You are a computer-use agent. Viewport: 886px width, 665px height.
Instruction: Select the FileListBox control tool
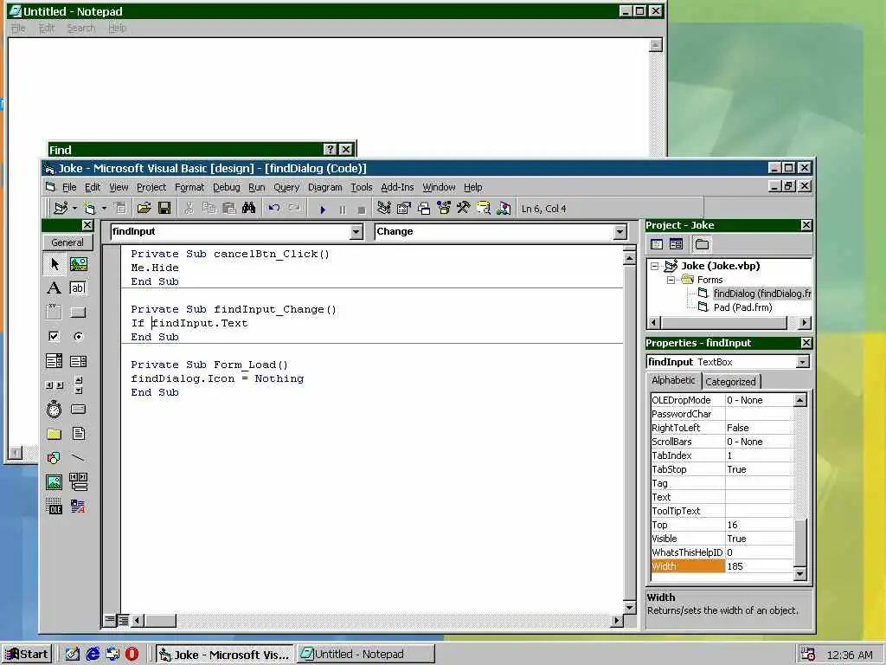coord(79,434)
